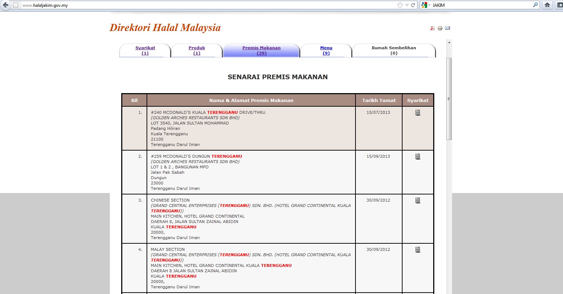Image resolution: width=563 pixels, height=294 pixels.
Task: Click the Nama & Alamat Premis Makanan header
Action: pyautogui.click(x=251, y=100)
